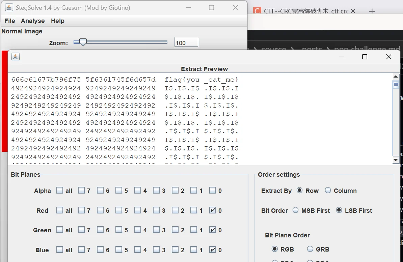Open the Help menu

(58, 21)
